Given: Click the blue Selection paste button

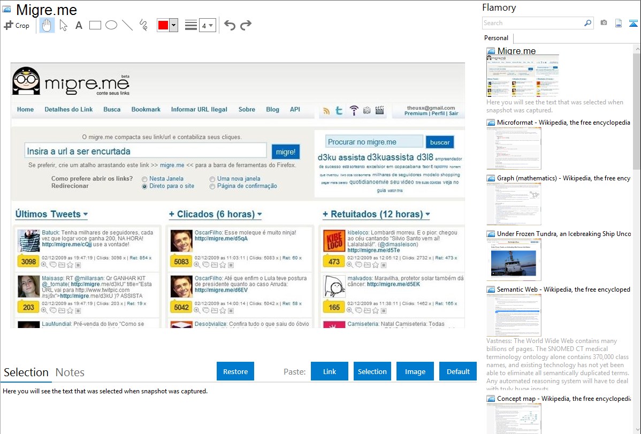Looking at the screenshot, I should (x=372, y=371).
